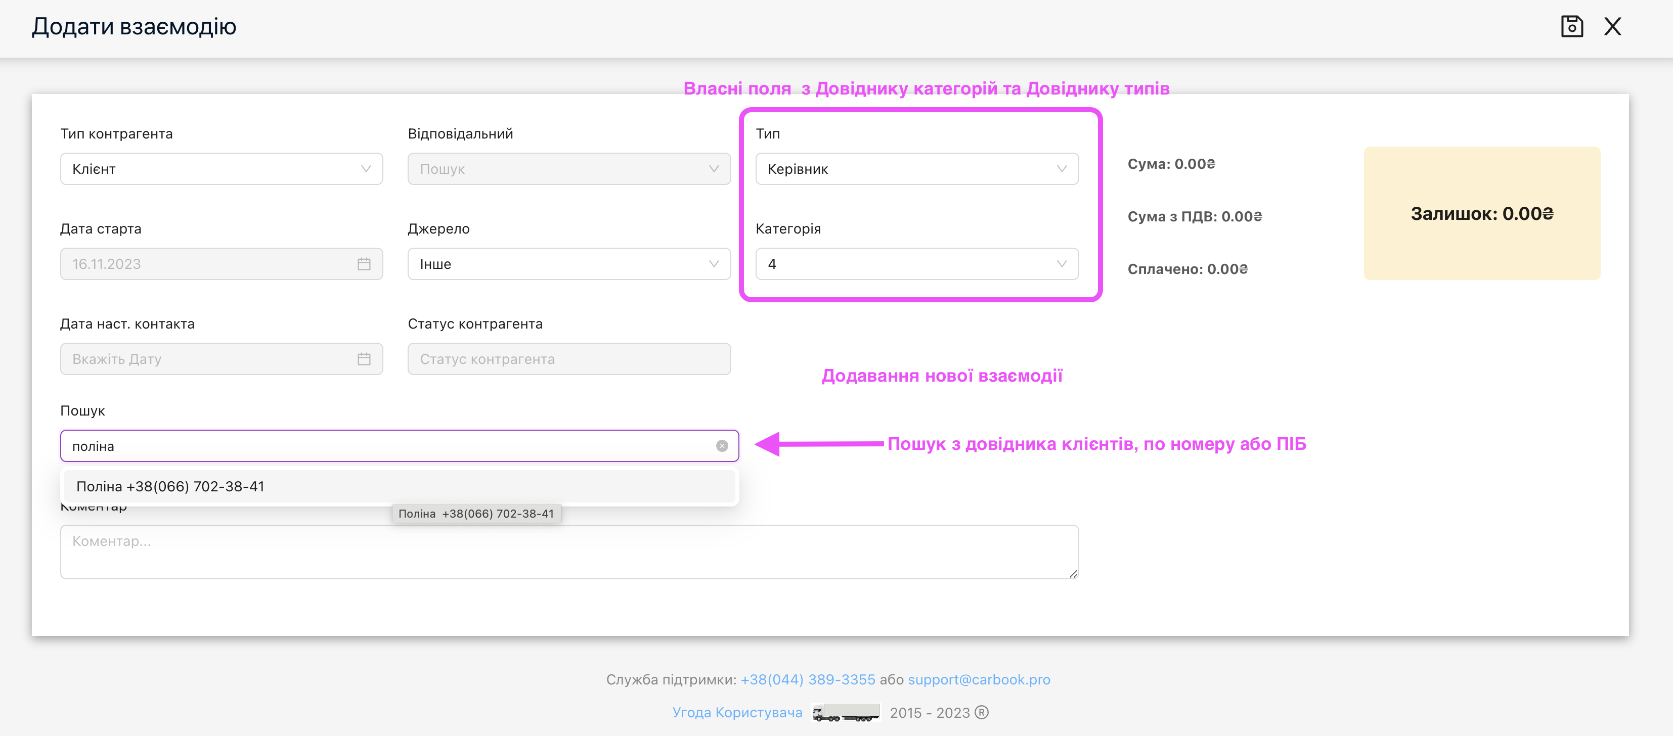Clear the Пошук field with the x icon
1673x736 pixels.
click(722, 446)
